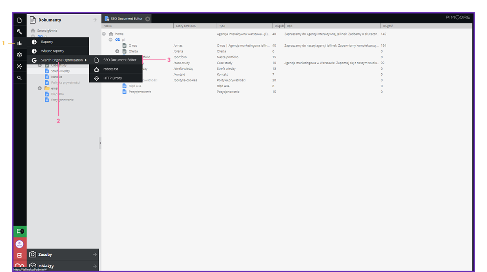Click the user profile avatar icon
The height and width of the screenshot is (272, 487).
point(20,244)
